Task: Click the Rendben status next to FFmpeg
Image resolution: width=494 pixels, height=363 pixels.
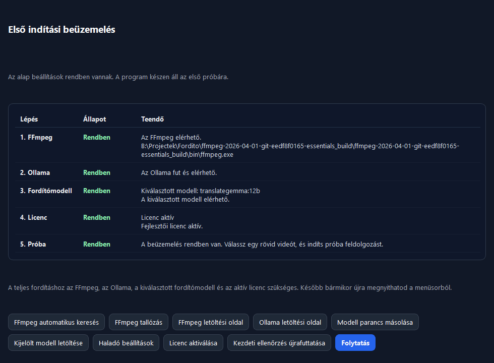Action: point(96,137)
